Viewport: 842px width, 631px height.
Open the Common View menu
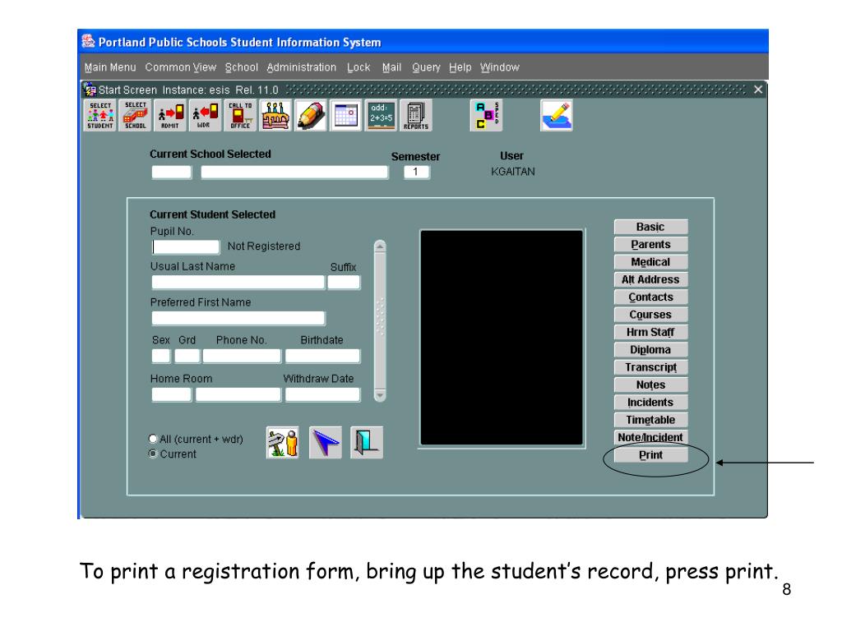coord(180,67)
